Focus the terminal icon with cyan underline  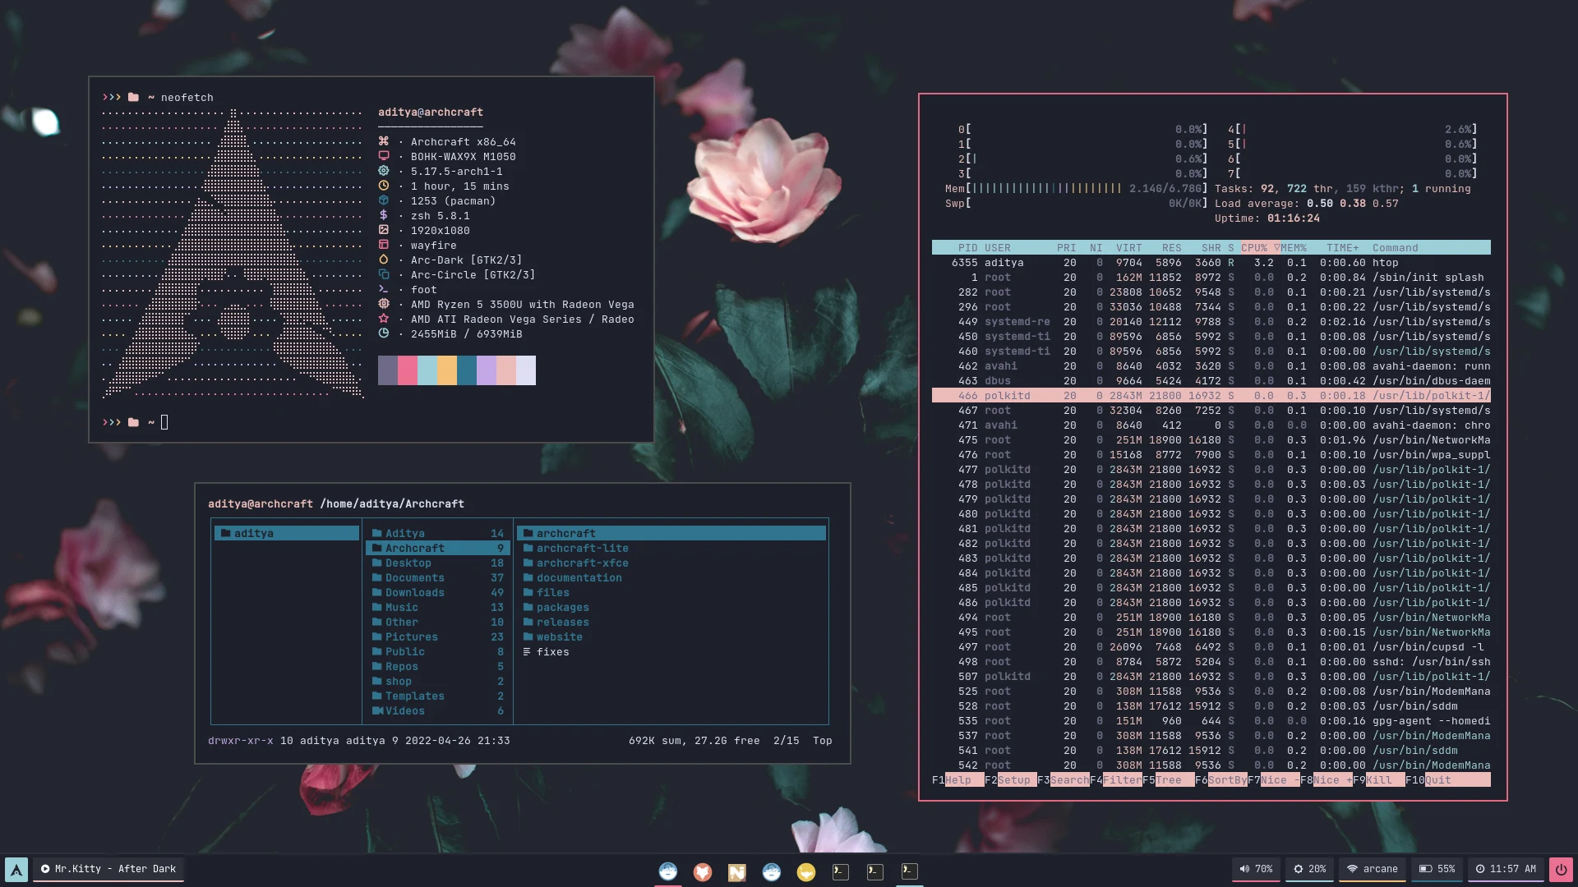[910, 871]
